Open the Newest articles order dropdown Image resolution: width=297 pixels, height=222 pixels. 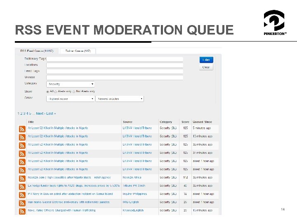[x=120, y=99]
